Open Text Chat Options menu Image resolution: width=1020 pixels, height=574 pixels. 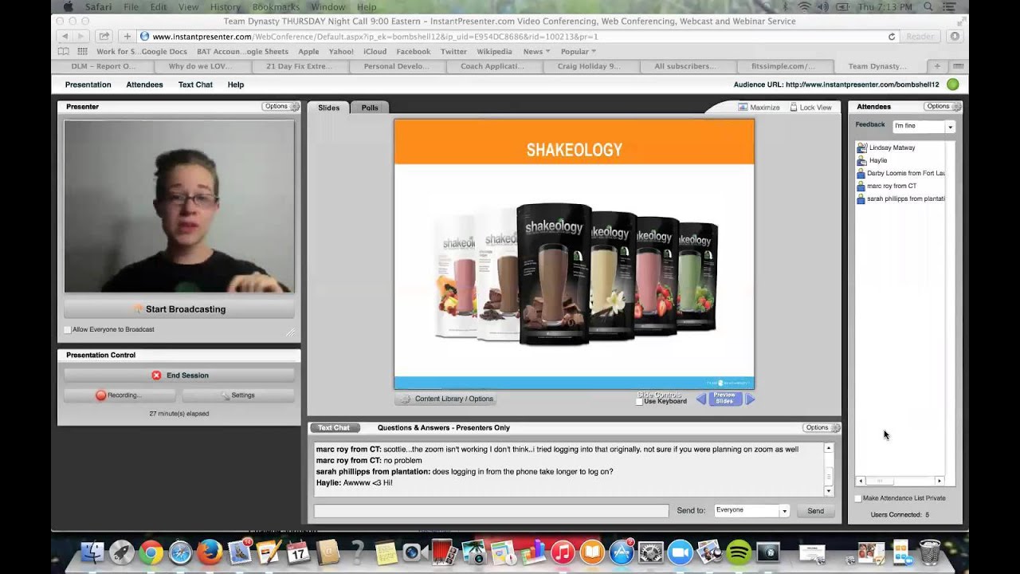click(x=822, y=428)
